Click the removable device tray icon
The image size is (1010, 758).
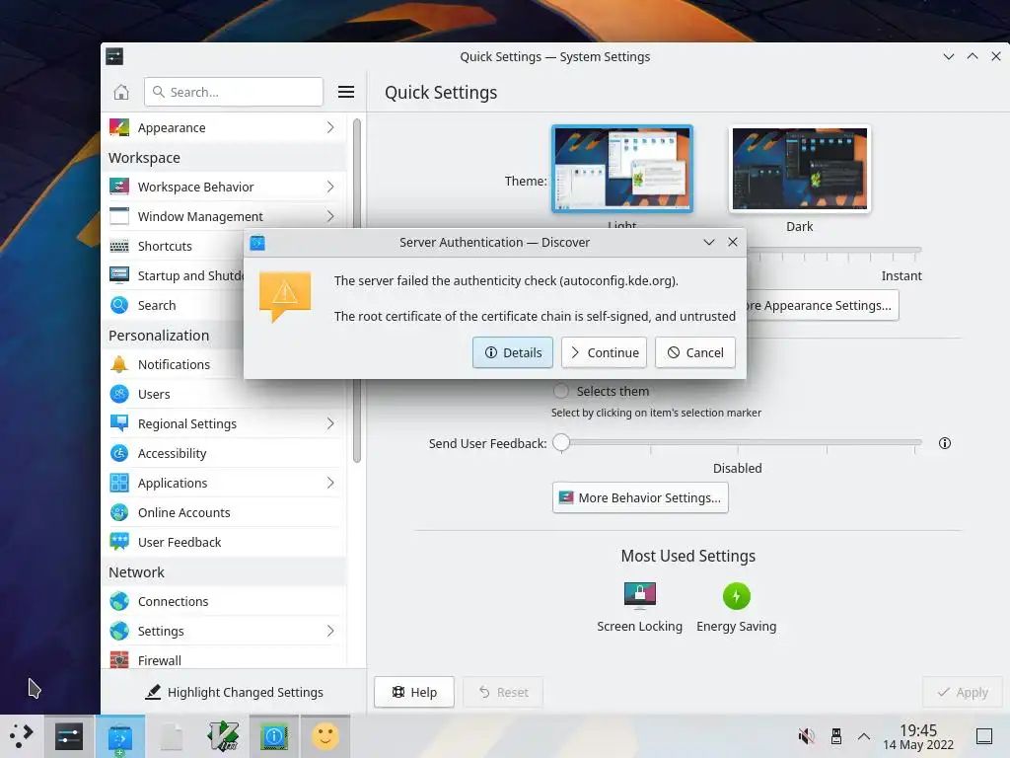(836, 736)
